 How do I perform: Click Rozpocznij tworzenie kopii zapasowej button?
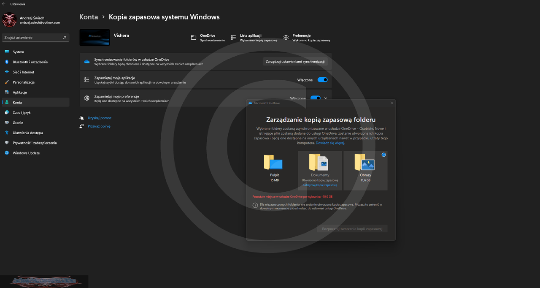(x=352, y=228)
